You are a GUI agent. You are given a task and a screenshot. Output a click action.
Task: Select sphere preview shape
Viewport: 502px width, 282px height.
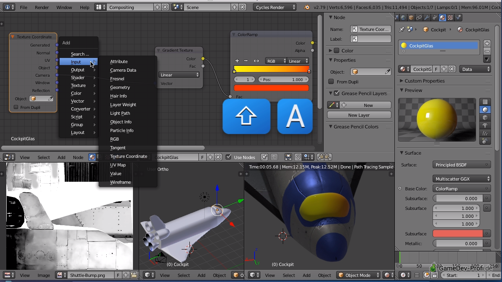pos(485,110)
